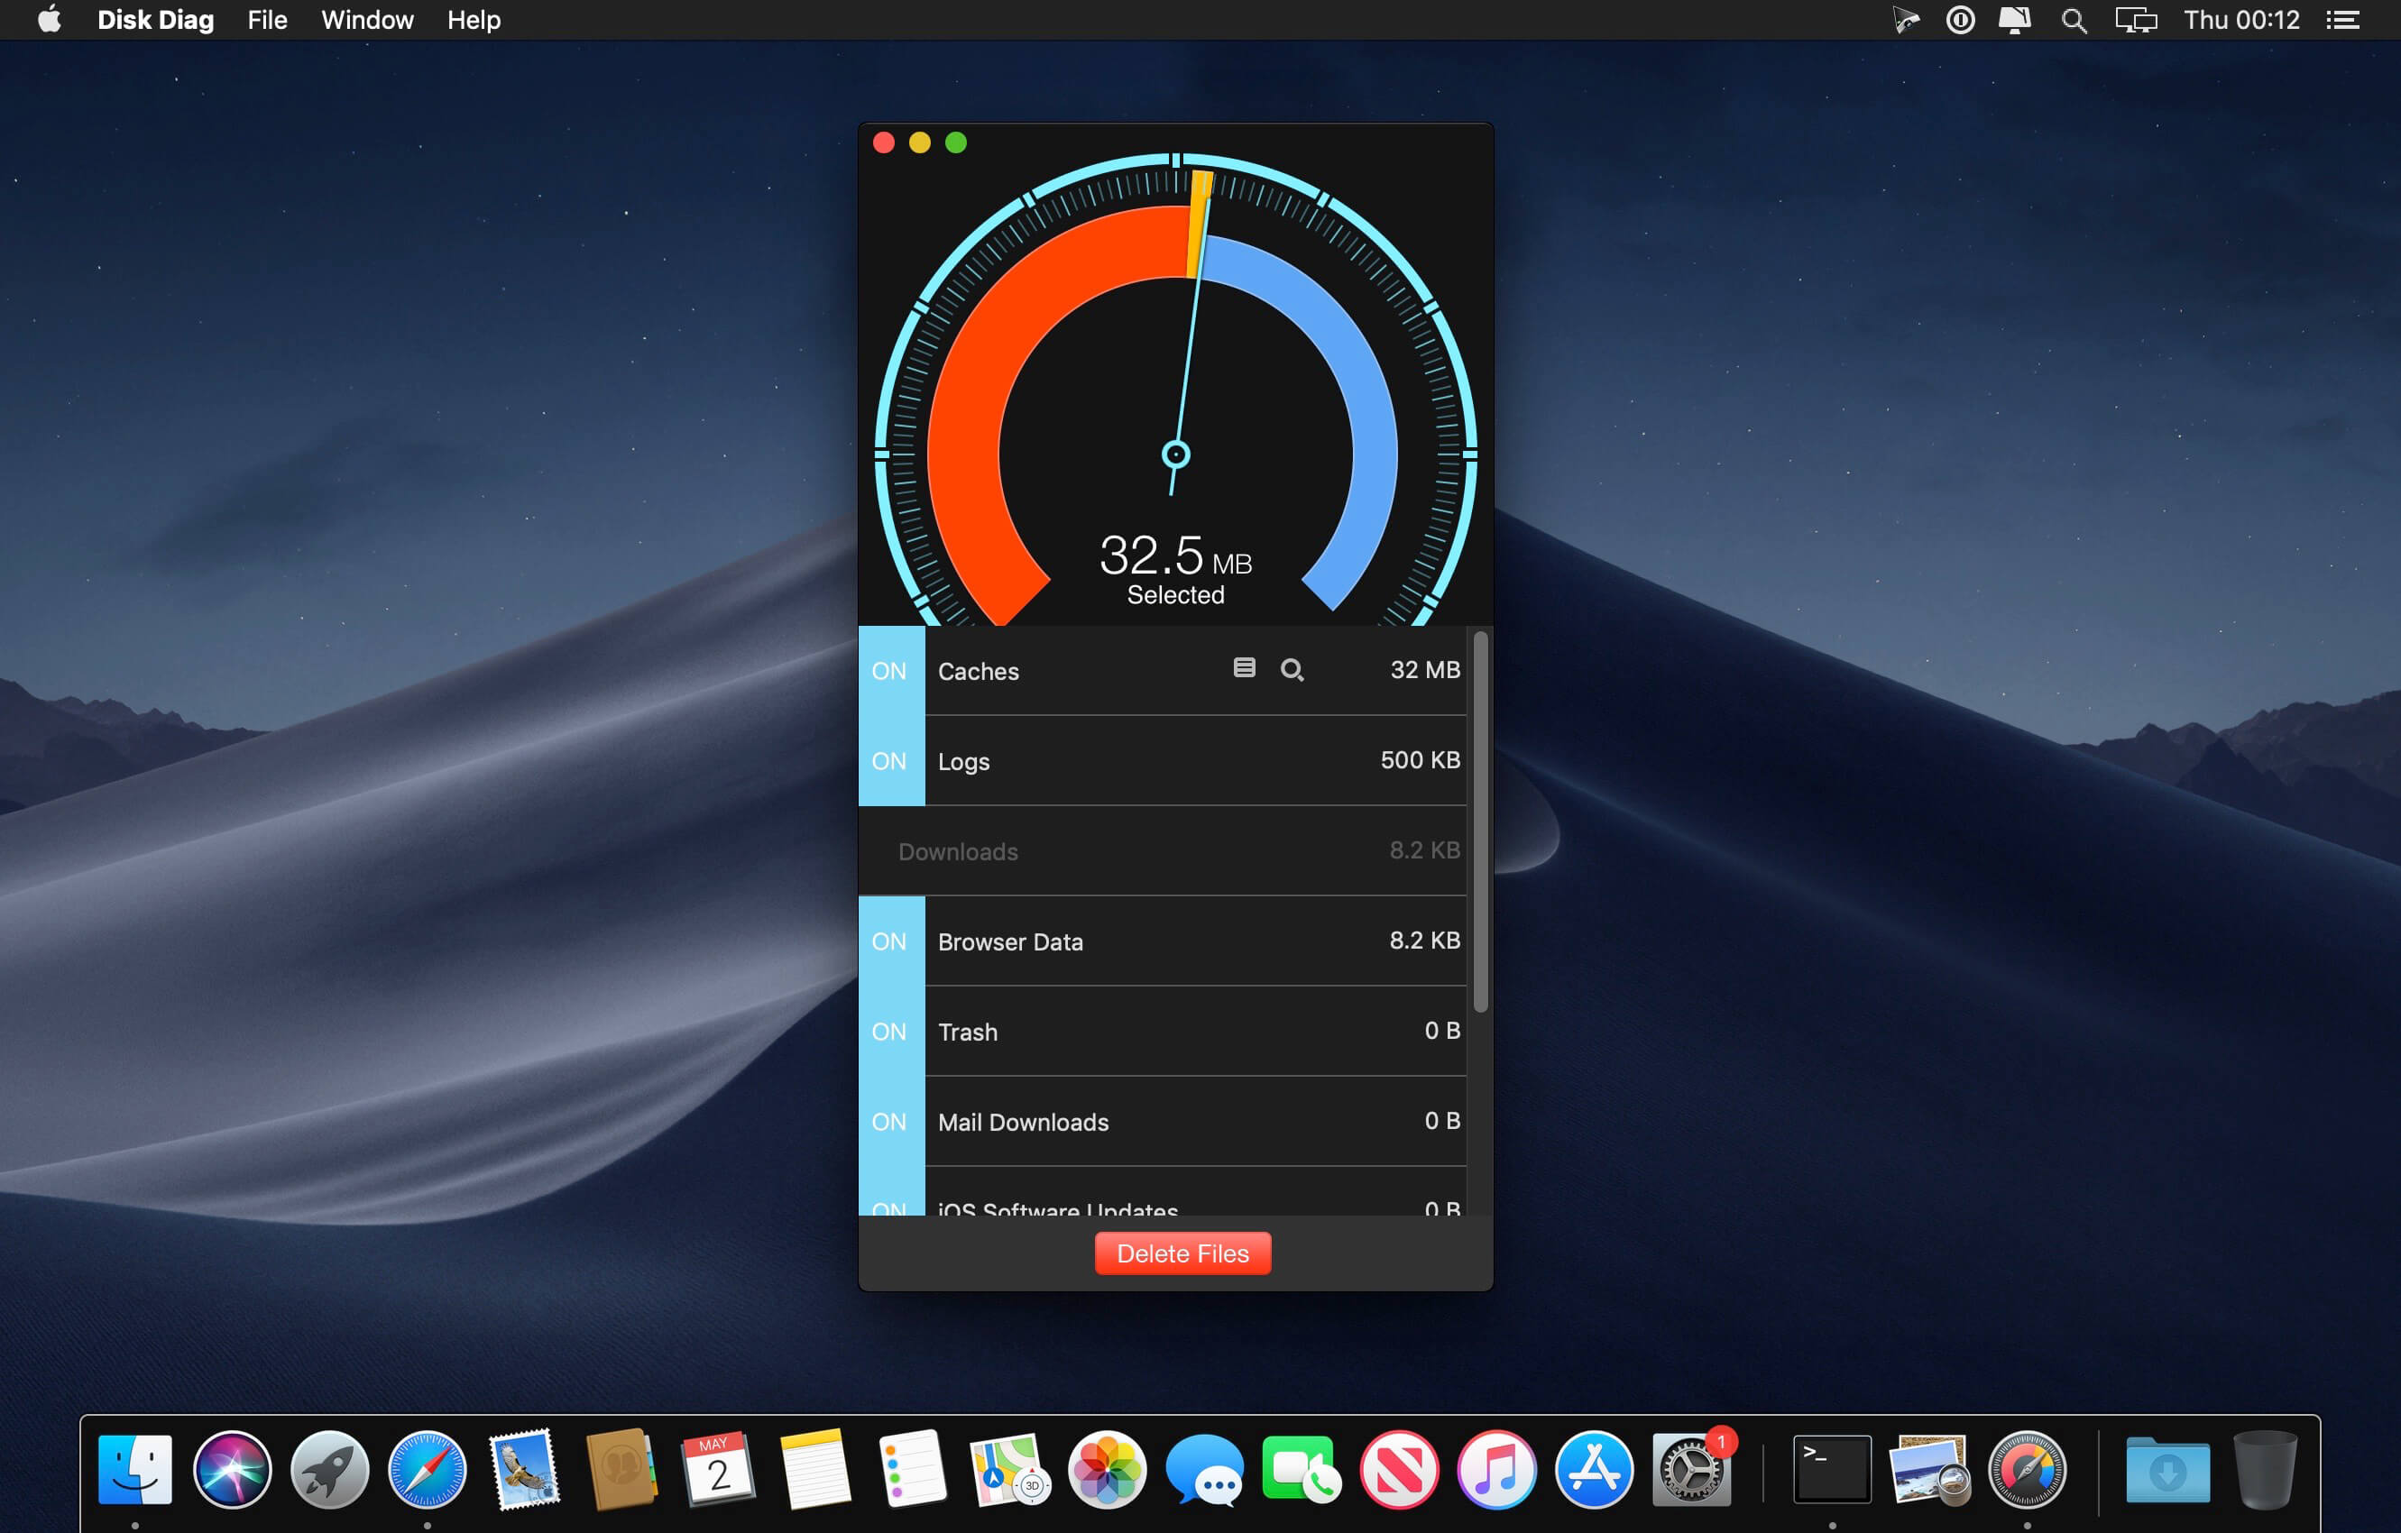
Task: Click the gauge needle center hub
Action: 1176,455
